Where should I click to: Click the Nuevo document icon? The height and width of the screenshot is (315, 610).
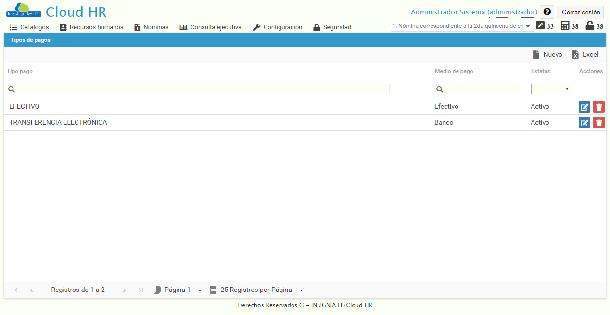[535, 54]
